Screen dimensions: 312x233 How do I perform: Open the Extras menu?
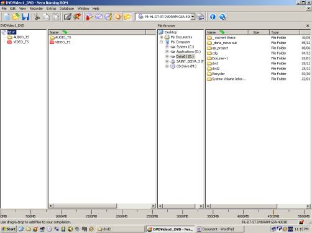point(51,9)
